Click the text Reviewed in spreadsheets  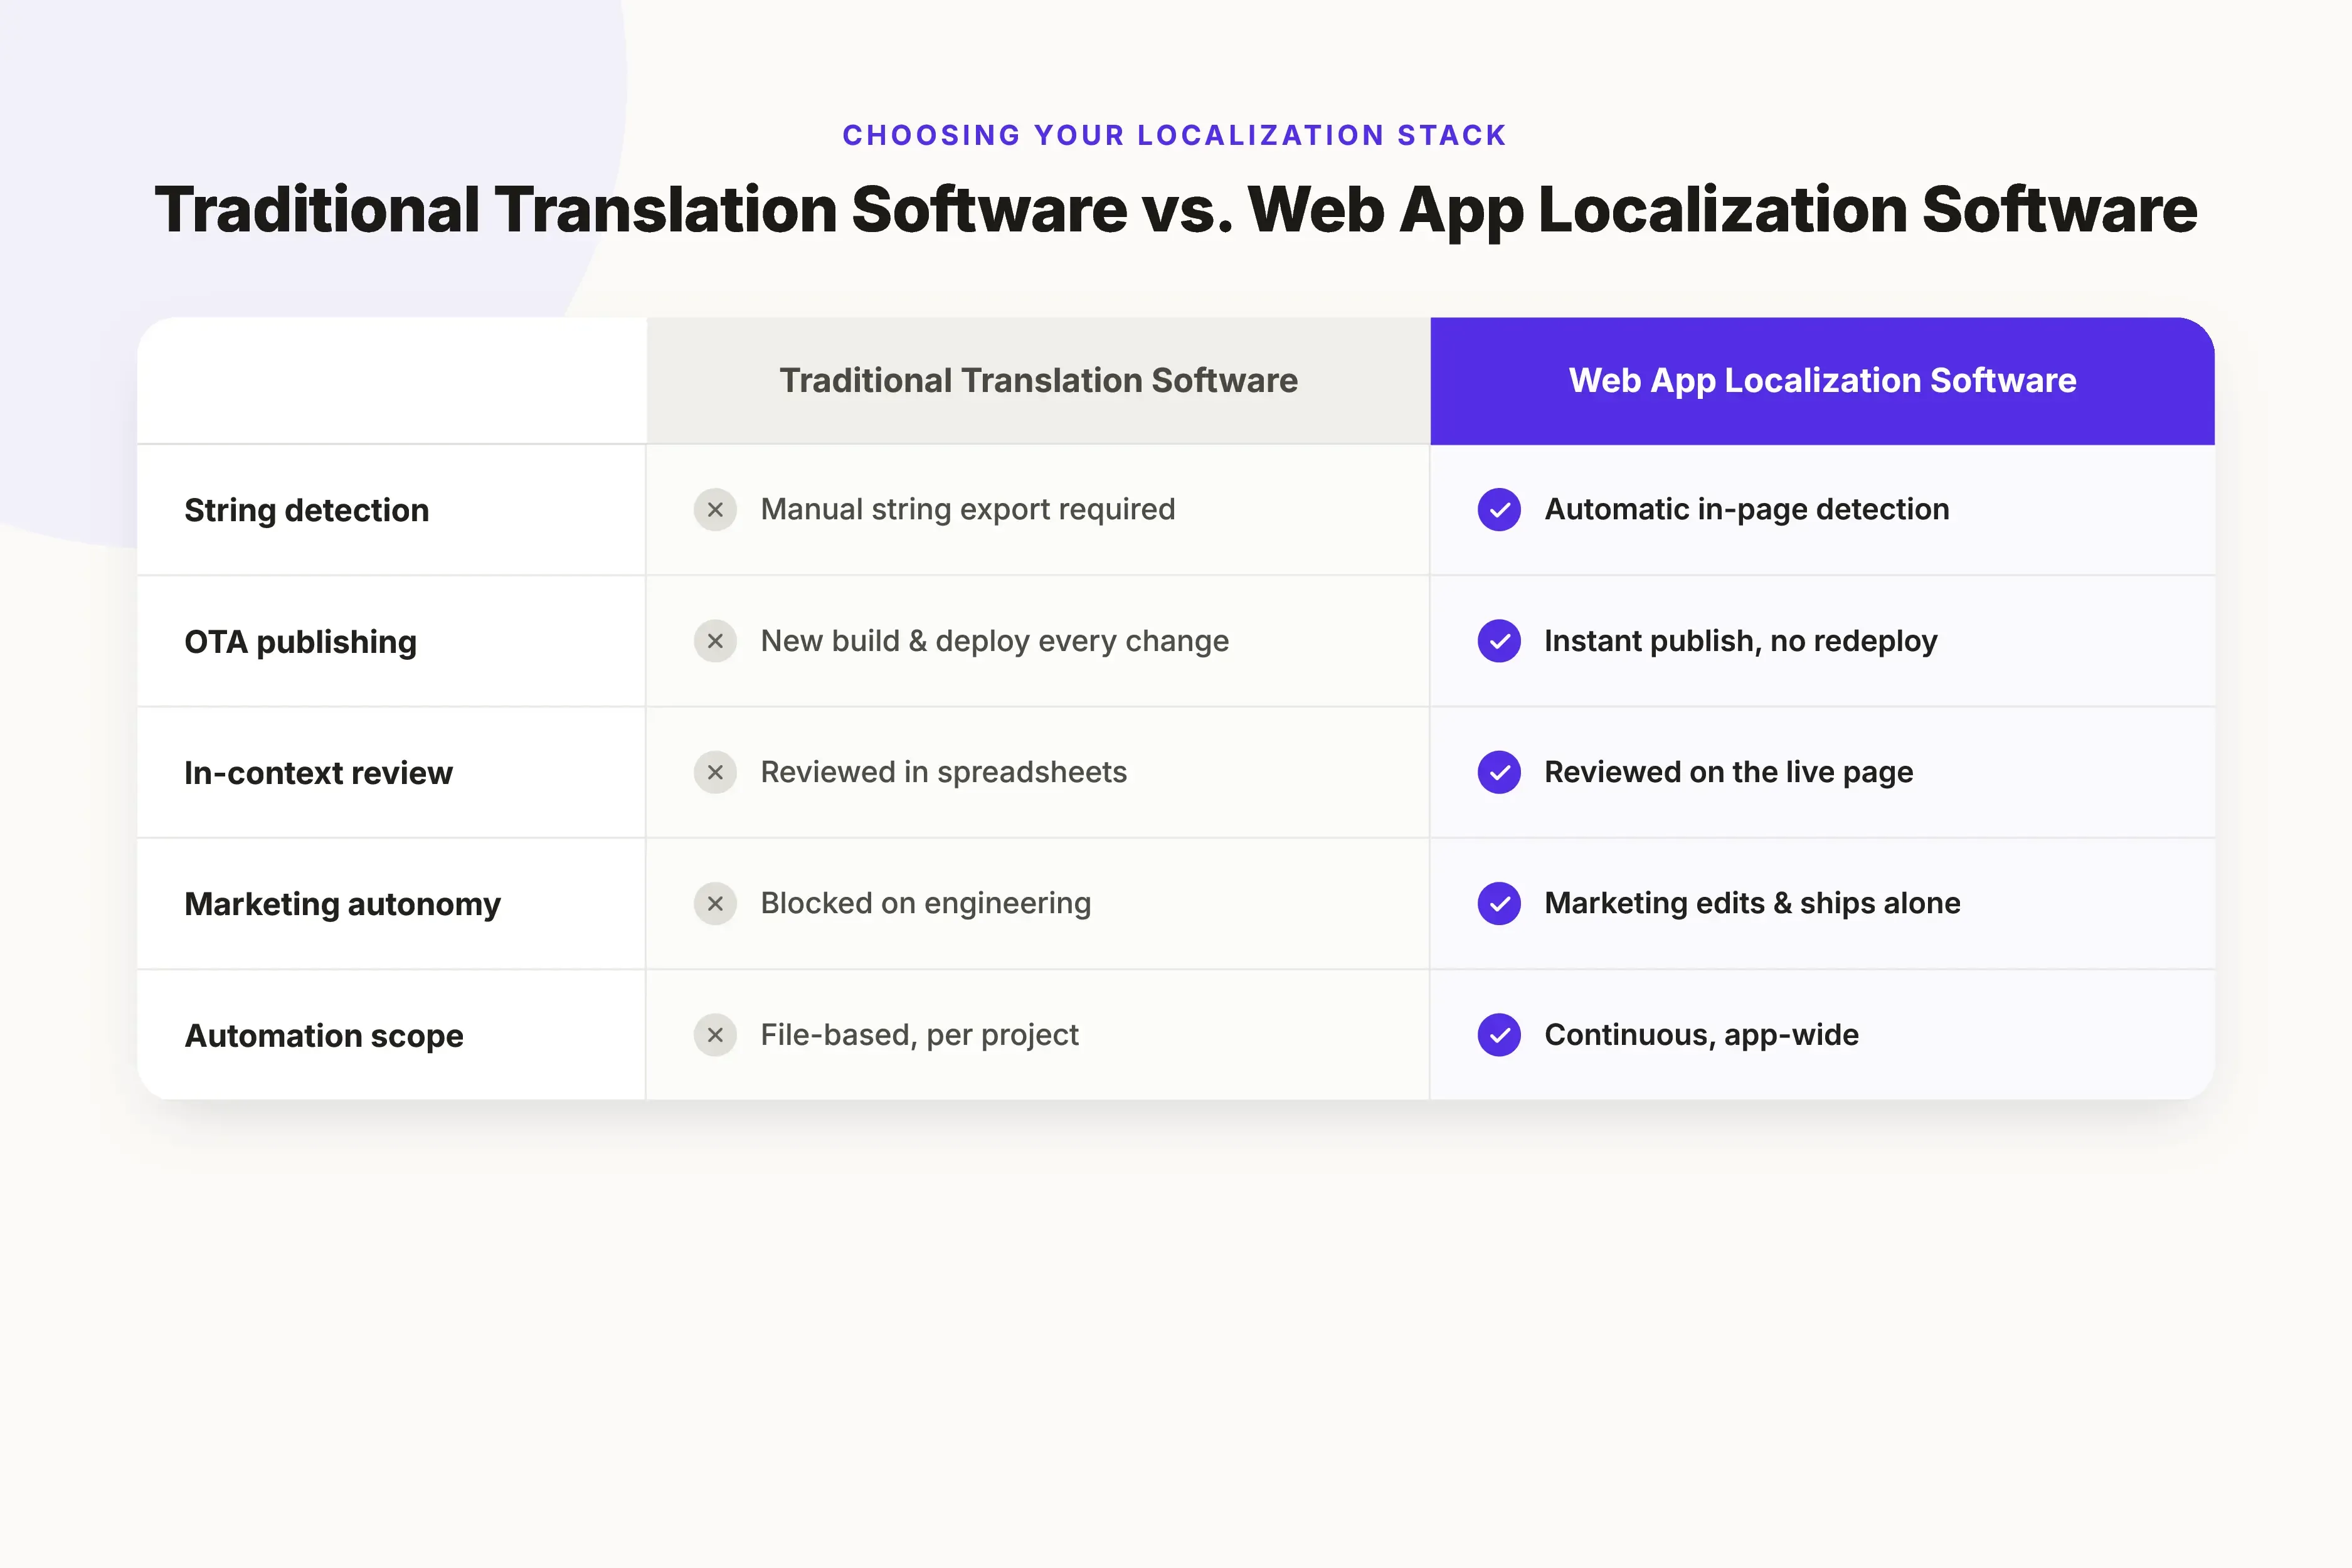944,772
